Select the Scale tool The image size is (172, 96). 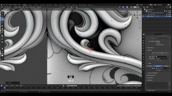(x=2, y=26)
